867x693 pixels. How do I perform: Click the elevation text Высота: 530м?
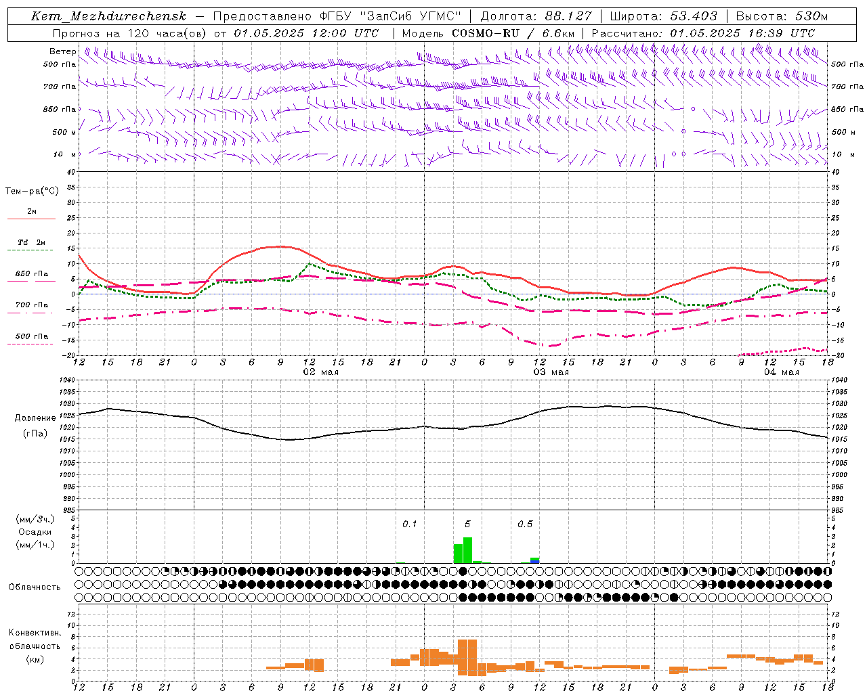tap(782, 16)
